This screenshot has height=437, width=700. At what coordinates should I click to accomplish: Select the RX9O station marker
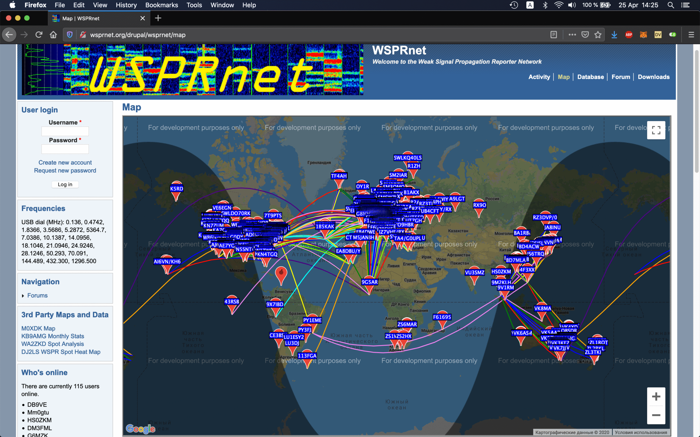coord(479,208)
